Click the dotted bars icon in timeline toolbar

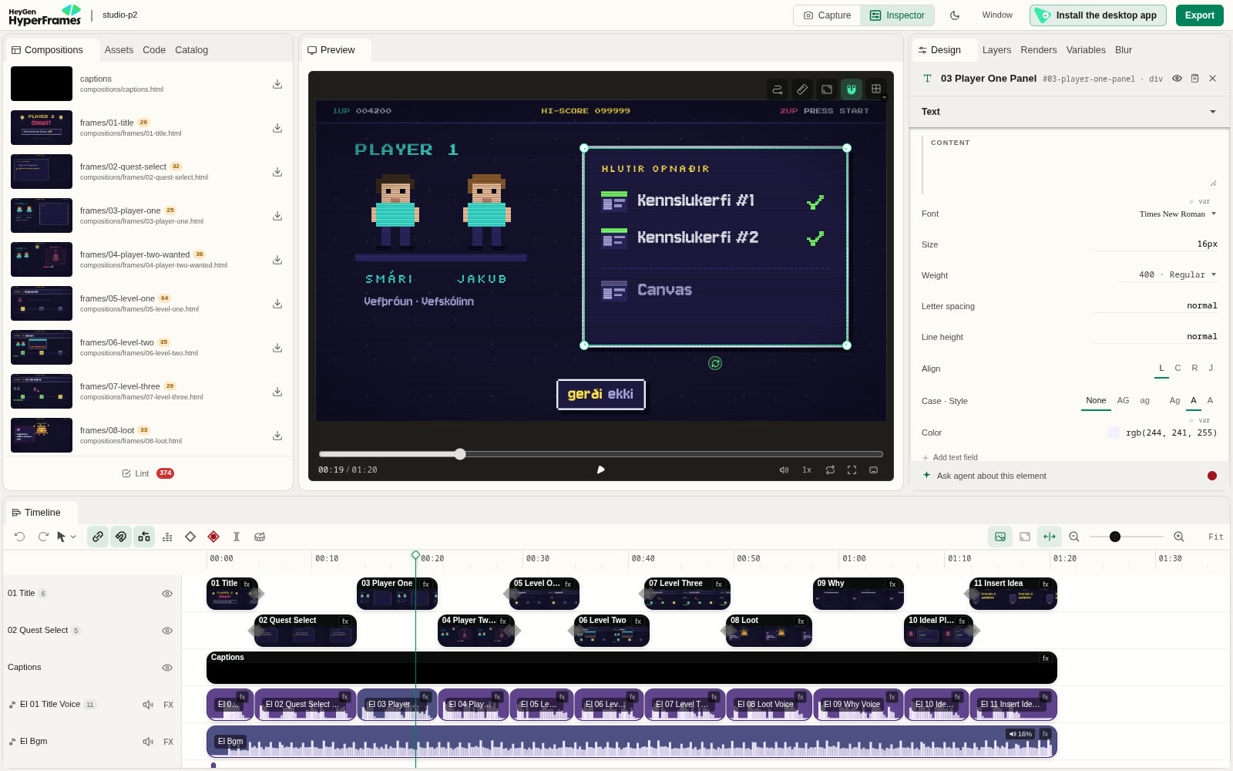(x=167, y=537)
